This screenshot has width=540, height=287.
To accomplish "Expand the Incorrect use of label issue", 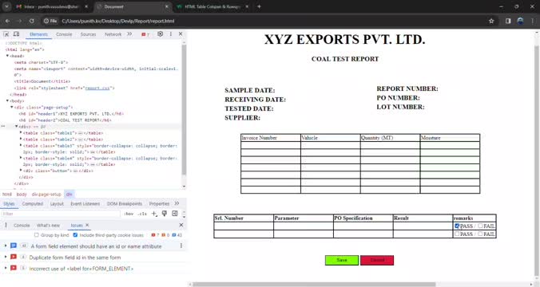I will coord(5,268).
